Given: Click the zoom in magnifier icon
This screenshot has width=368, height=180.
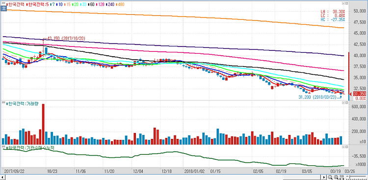Looking at the screenshot, I should pyautogui.click(x=336, y=177).
